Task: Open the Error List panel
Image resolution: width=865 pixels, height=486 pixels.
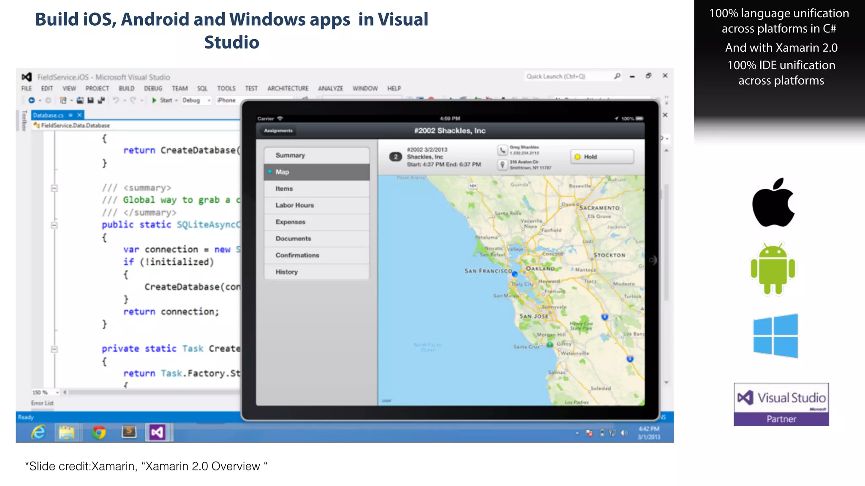Action: (x=42, y=403)
